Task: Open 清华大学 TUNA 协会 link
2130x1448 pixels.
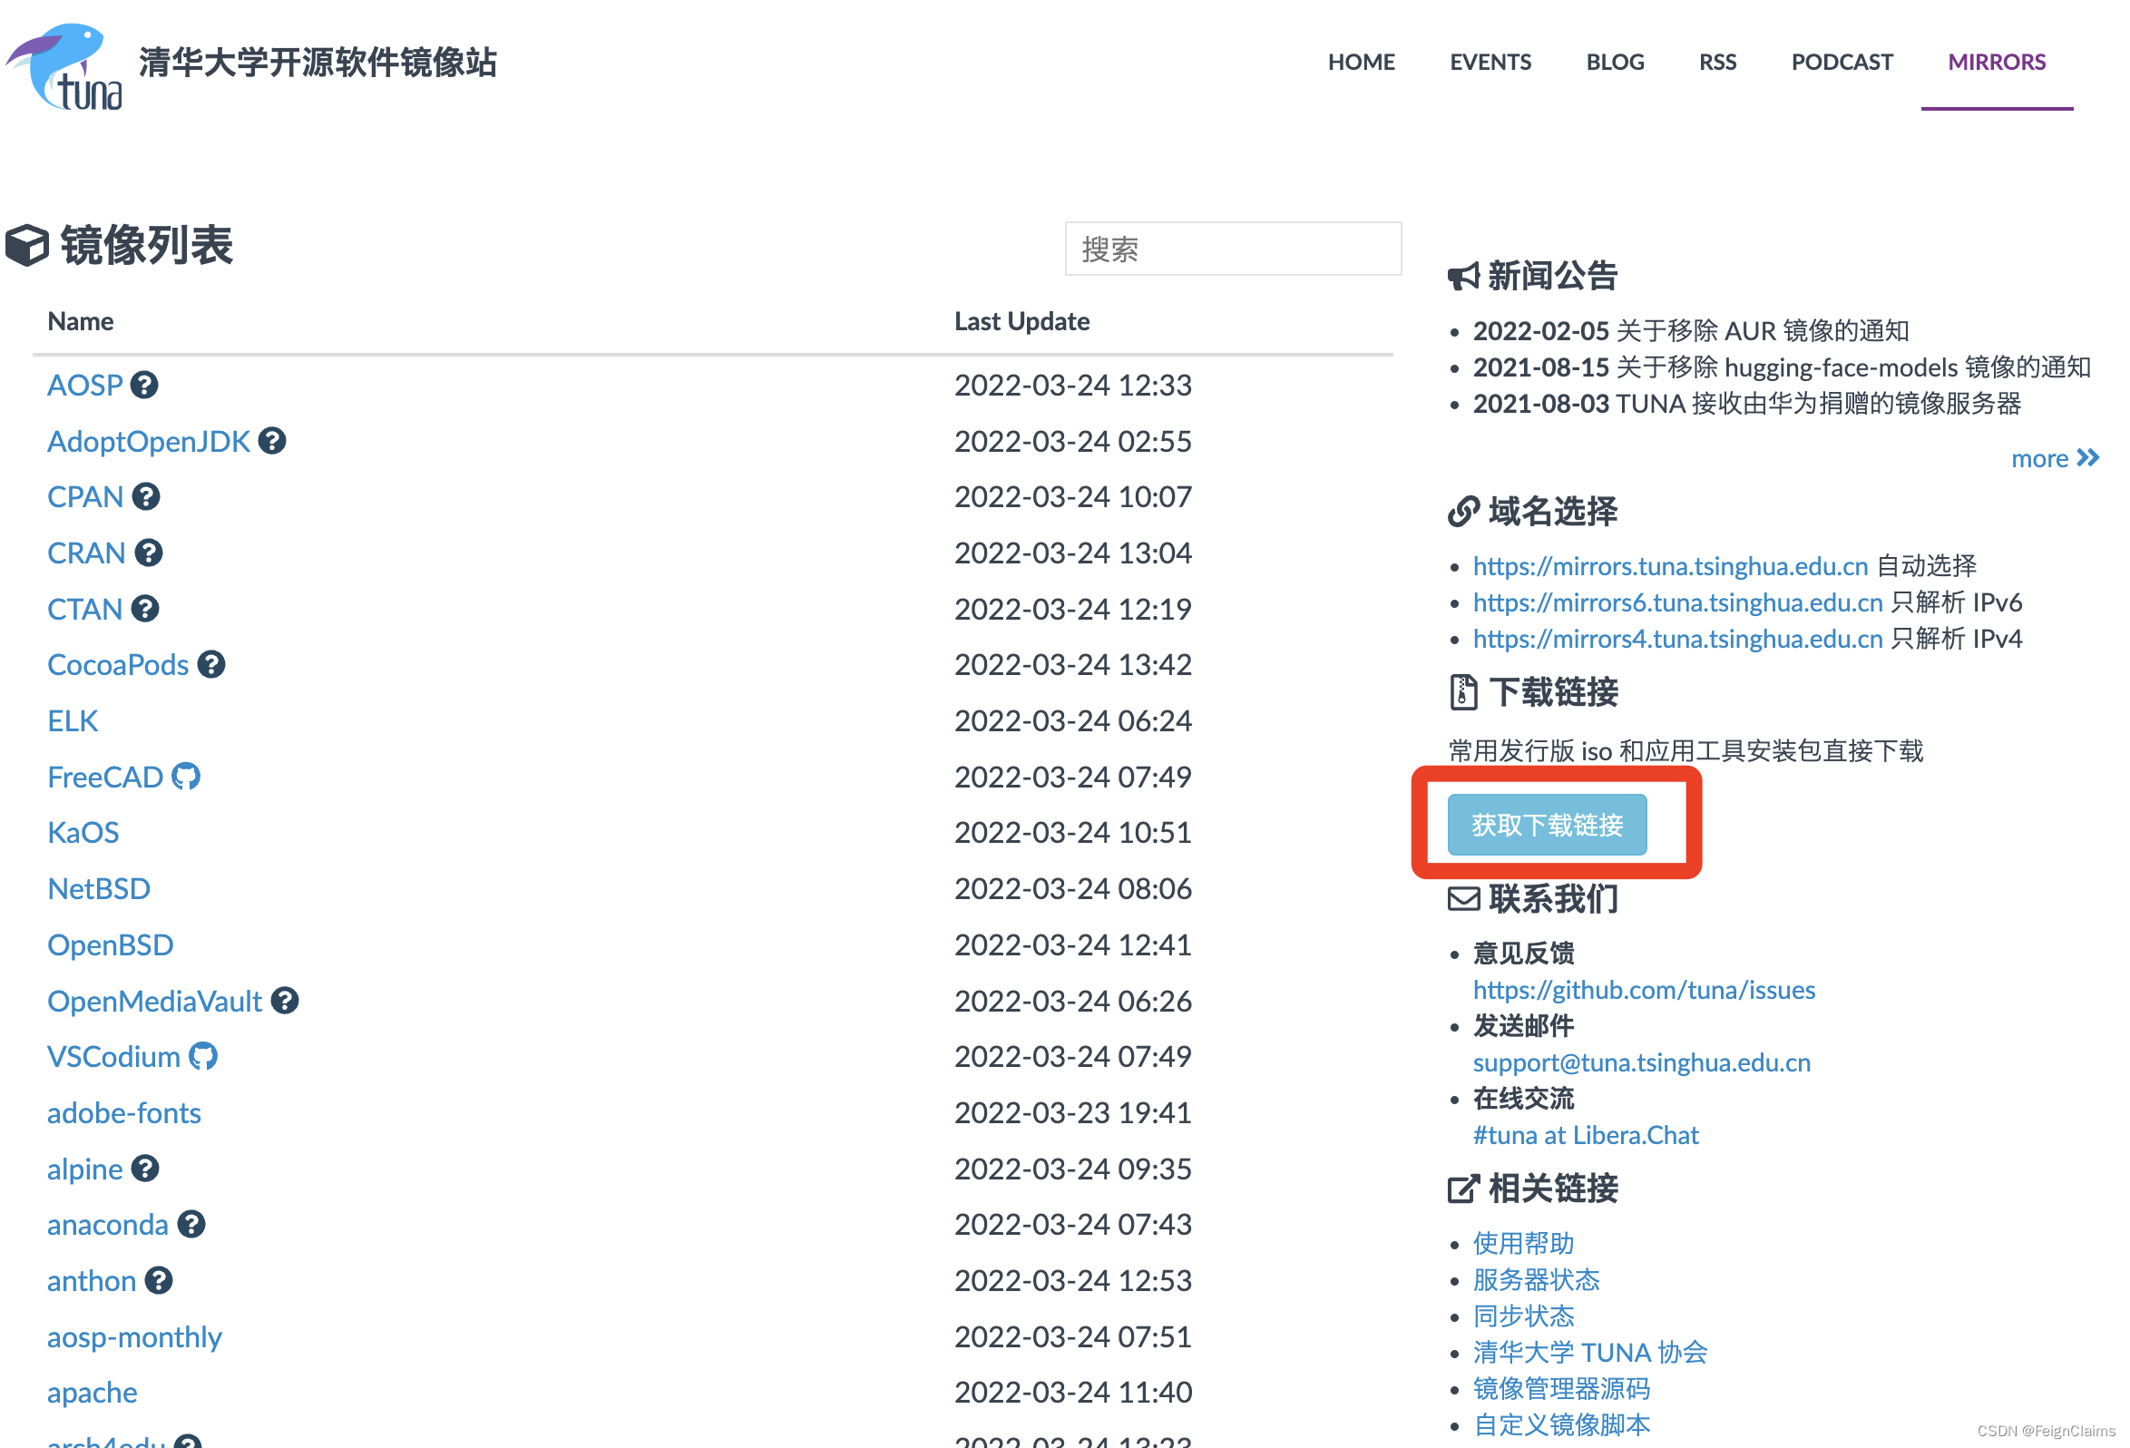Action: tap(1590, 1352)
